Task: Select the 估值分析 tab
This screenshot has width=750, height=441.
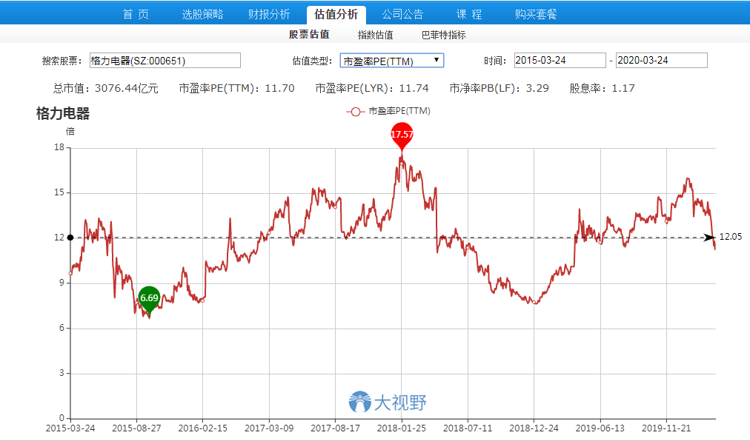Action: tap(336, 14)
